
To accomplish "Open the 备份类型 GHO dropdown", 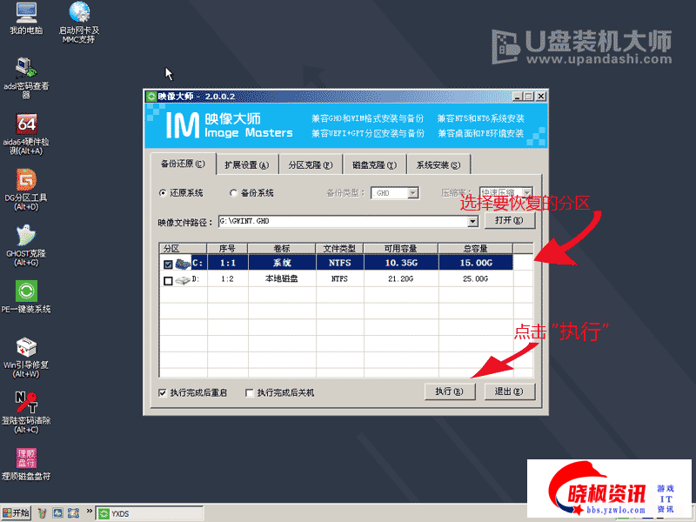I will (x=413, y=193).
